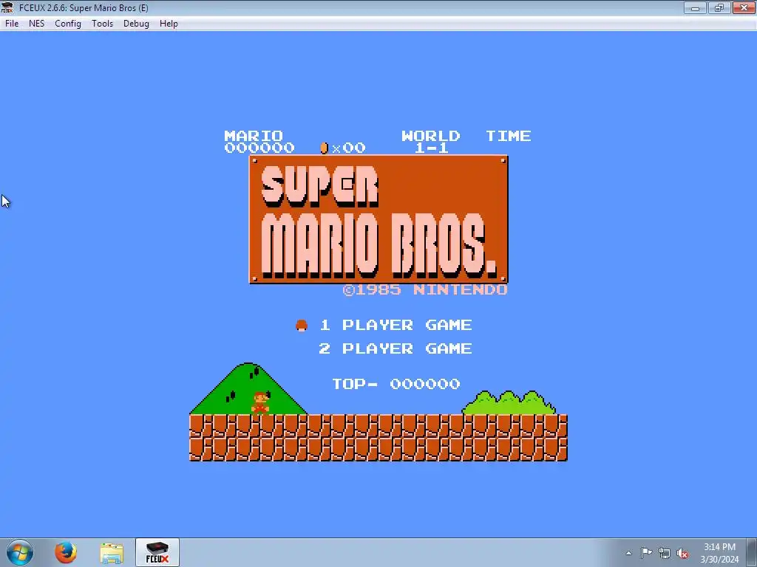Click the TOP- 000000 score text
Viewport: 757px width, 567px height.
(396, 384)
